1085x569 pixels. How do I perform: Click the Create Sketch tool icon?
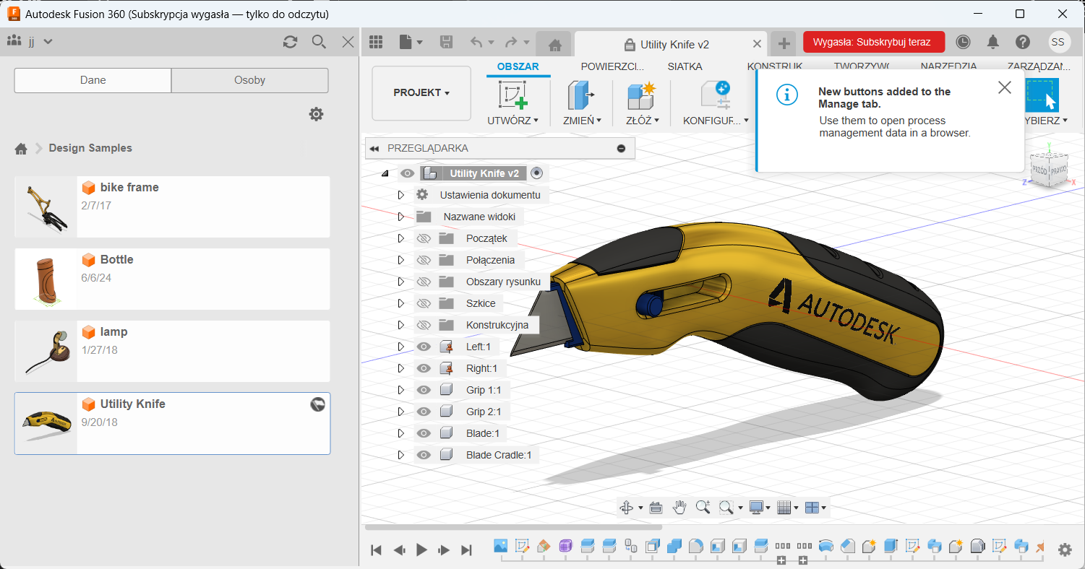pyautogui.click(x=513, y=95)
